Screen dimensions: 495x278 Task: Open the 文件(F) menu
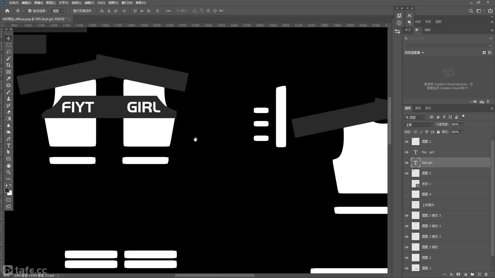click(x=14, y=3)
